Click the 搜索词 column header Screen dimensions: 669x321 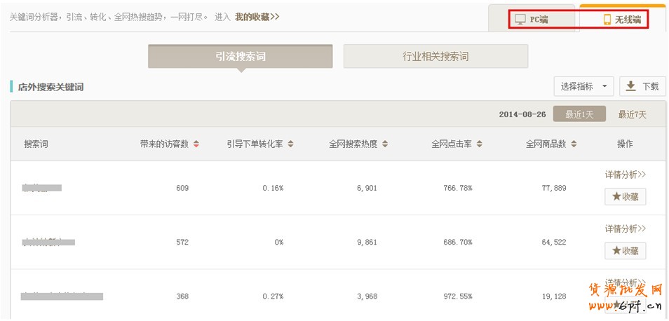[36, 144]
